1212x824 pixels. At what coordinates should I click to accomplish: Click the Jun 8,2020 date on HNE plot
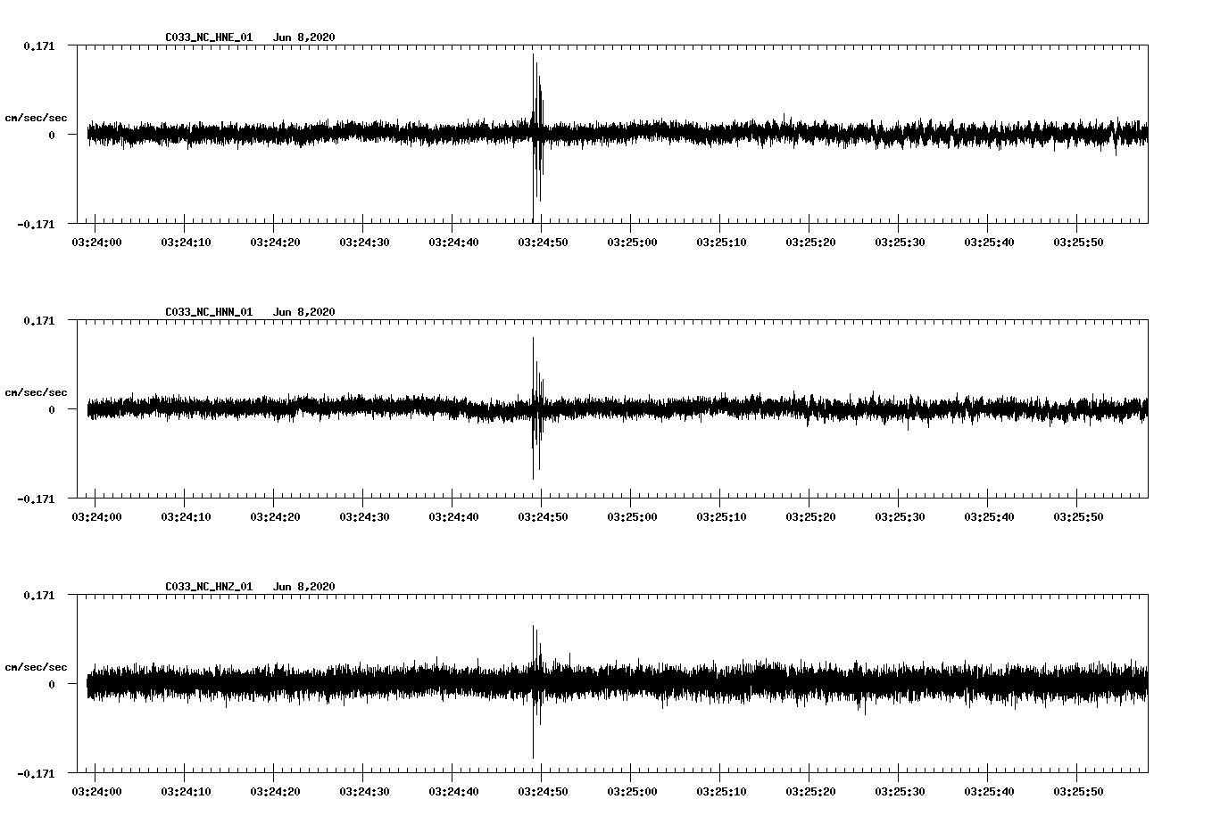pyautogui.click(x=304, y=37)
